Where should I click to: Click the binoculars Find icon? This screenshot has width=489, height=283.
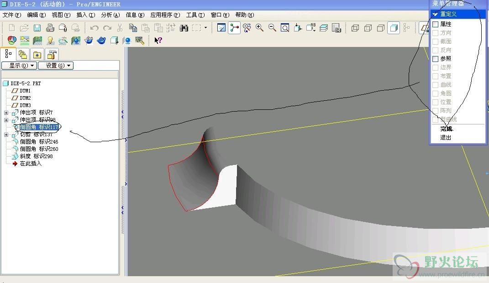184,28
